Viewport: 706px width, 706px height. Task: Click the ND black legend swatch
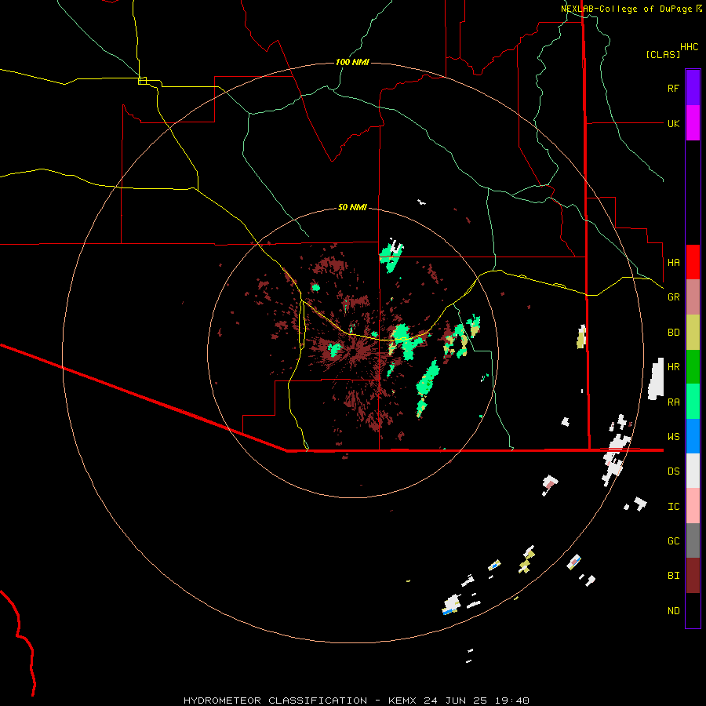coord(693,610)
